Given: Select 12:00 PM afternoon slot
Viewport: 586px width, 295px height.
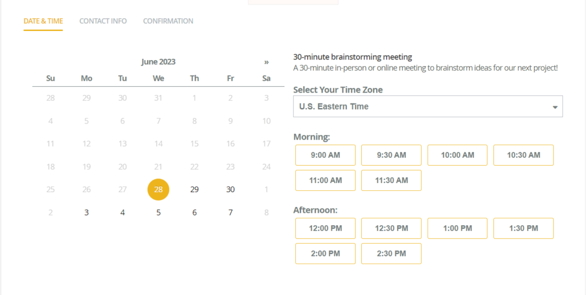Looking at the screenshot, I should (325, 228).
